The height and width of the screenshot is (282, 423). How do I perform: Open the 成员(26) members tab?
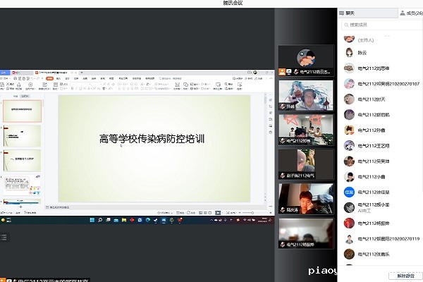click(410, 12)
